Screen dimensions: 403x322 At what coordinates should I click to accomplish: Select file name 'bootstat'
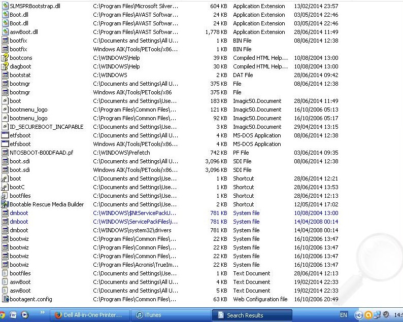(20, 75)
